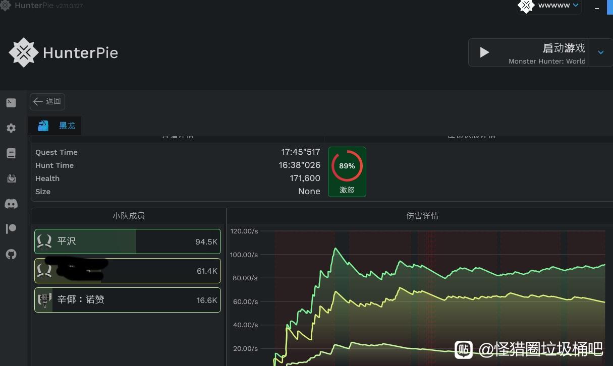
Task: Click the back arrow icon beside 返回
Action: tap(38, 101)
